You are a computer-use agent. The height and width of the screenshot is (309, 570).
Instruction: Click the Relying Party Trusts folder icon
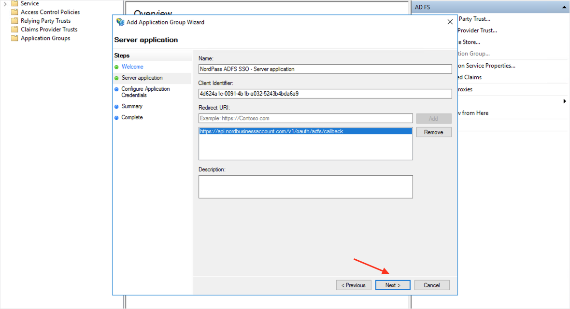pyautogui.click(x=14, y=21)
